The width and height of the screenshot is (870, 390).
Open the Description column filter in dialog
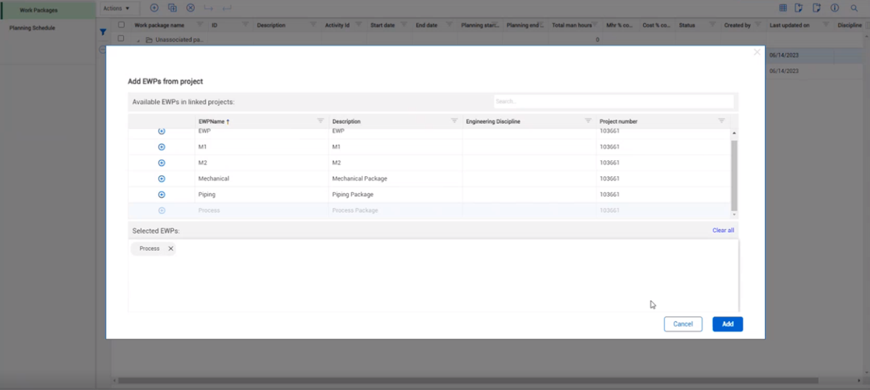[454, 121]
